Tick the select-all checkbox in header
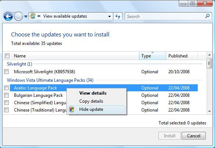The width and height of the screenshot is (215, 148). pyautogui.click(x=7, y=56)
